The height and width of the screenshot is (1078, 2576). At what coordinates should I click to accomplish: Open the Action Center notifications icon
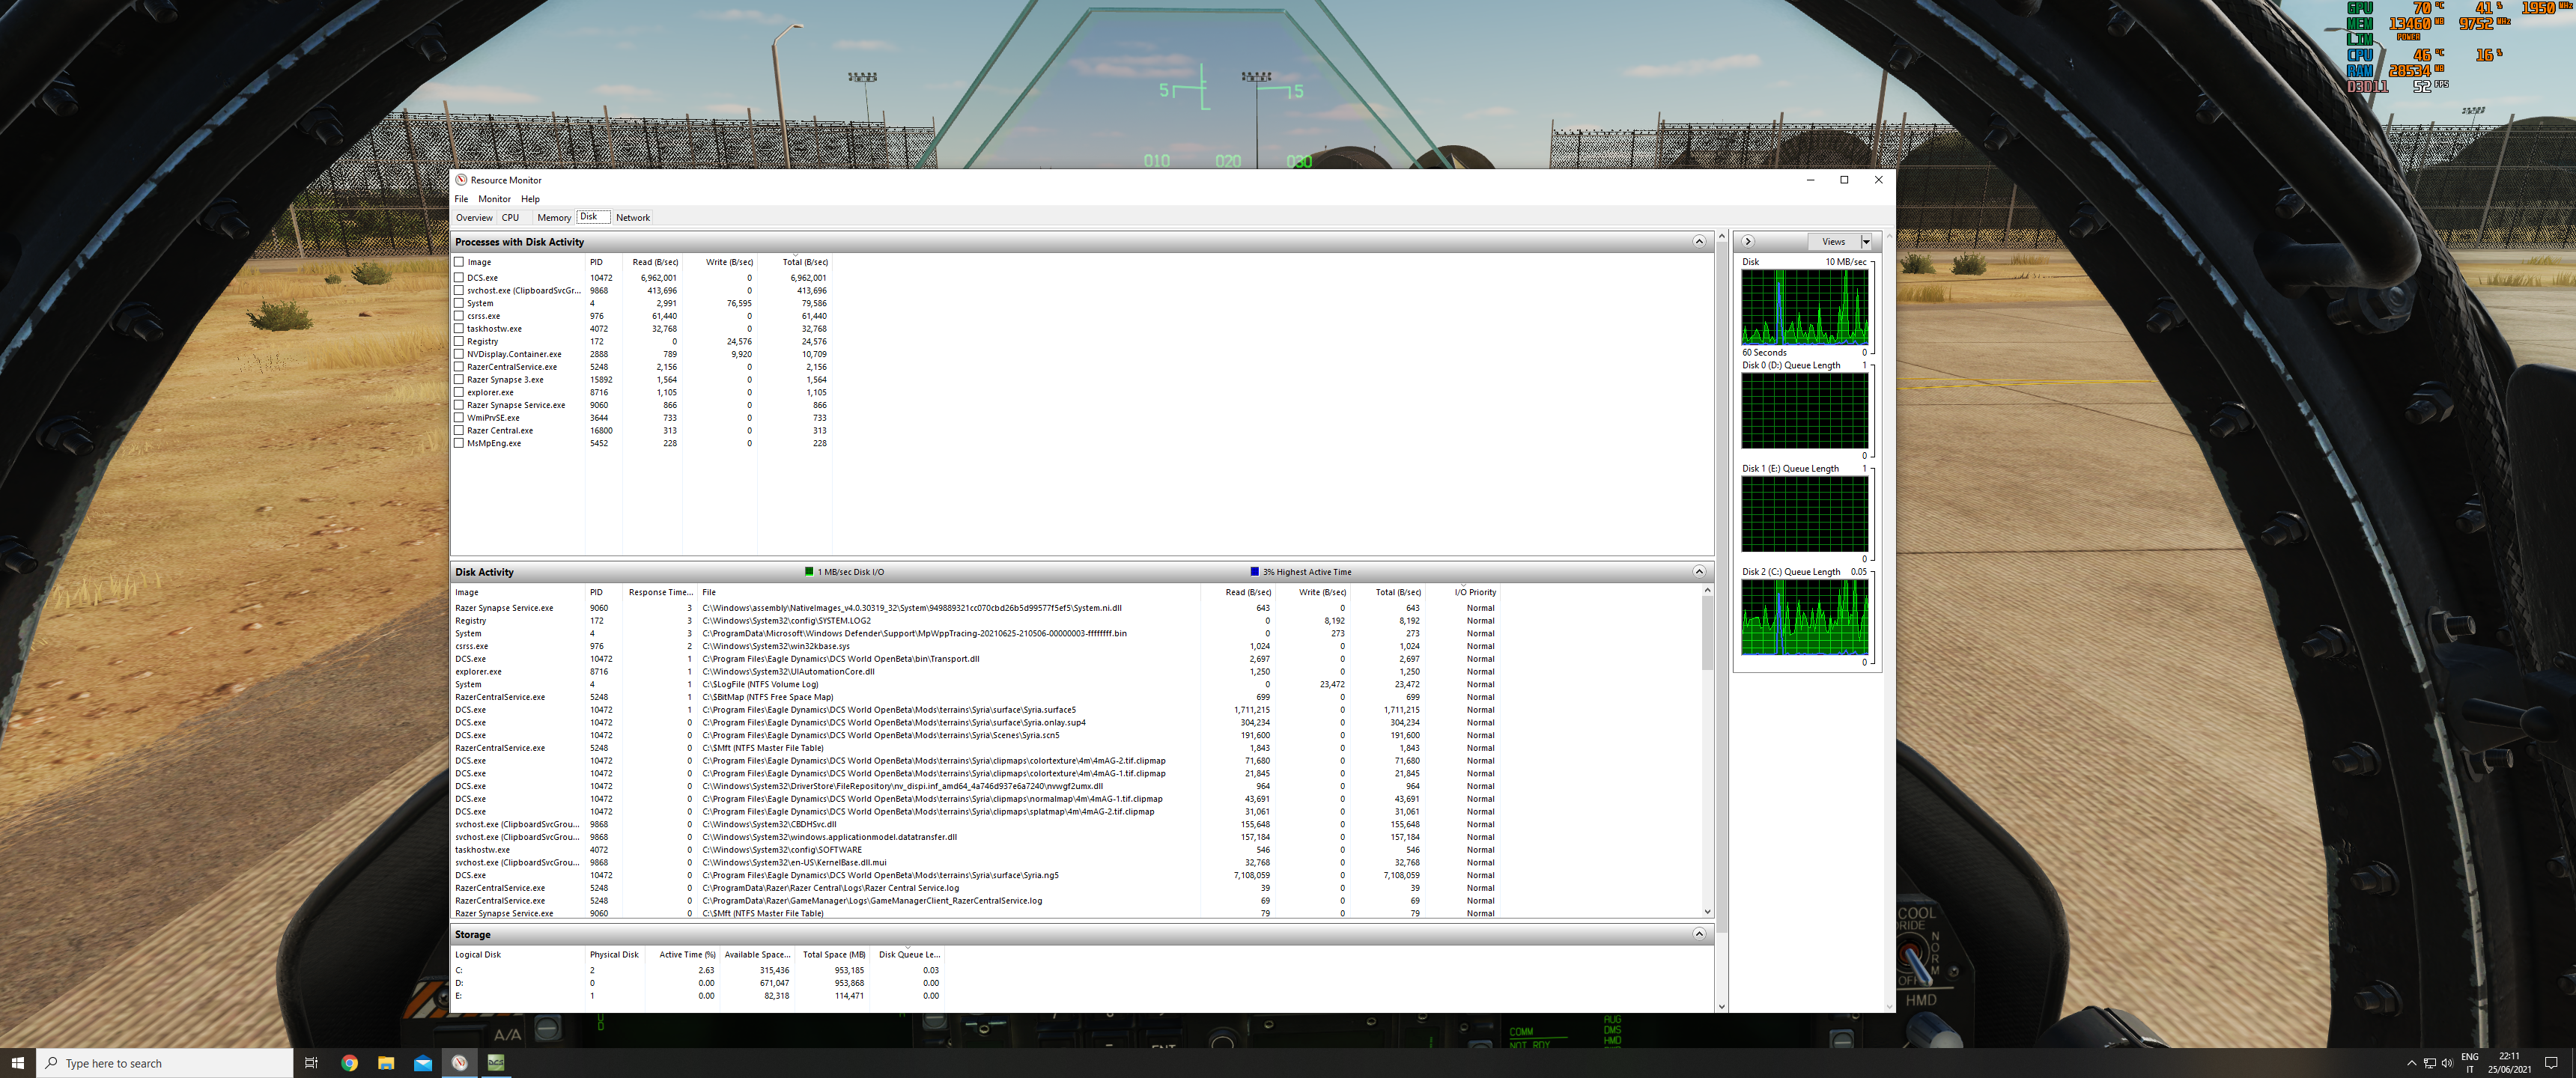click(2551, 1063)
